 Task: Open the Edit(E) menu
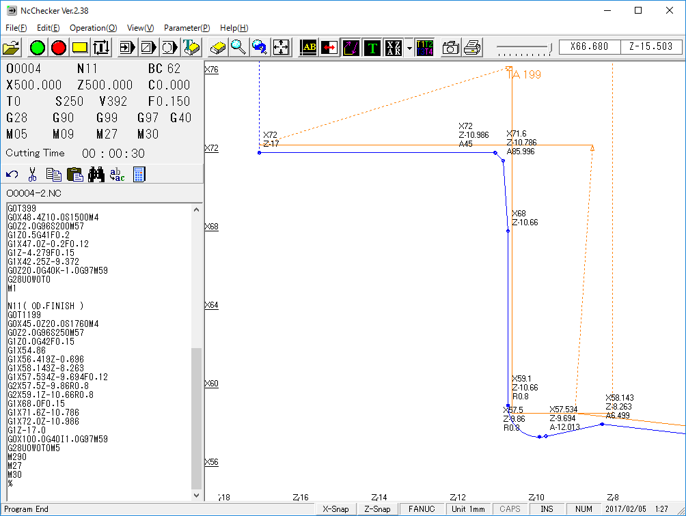48,28
